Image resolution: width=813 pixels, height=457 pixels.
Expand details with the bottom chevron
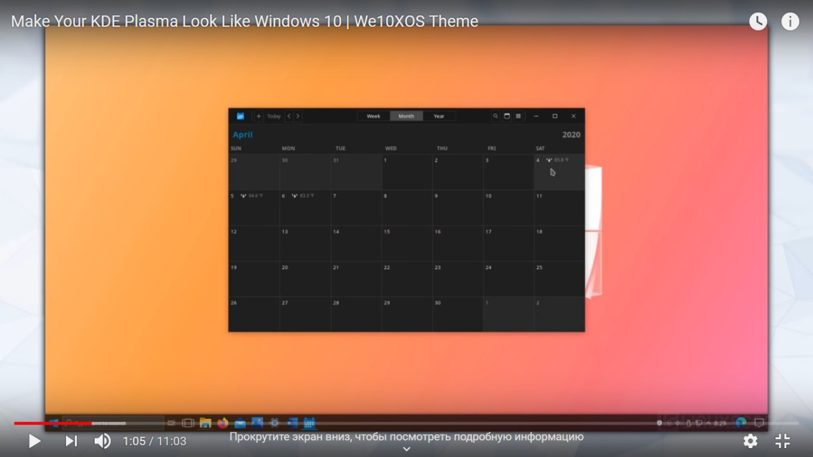[x=406, y=449]
